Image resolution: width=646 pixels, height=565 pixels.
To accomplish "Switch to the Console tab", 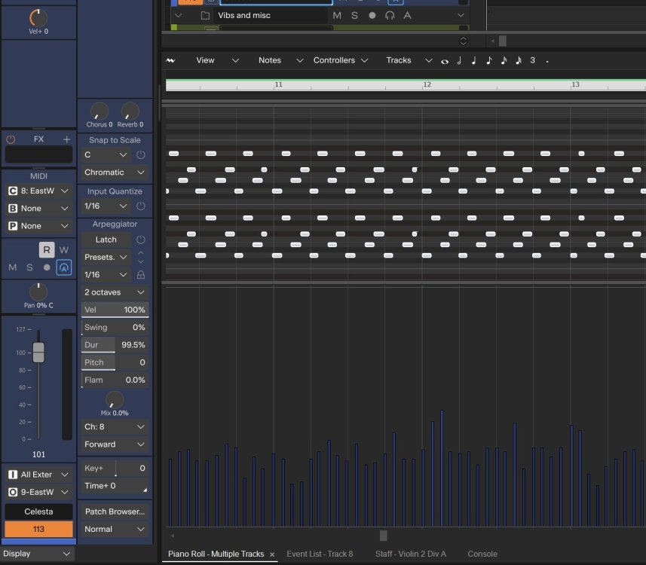I will (x=482, y=554).
